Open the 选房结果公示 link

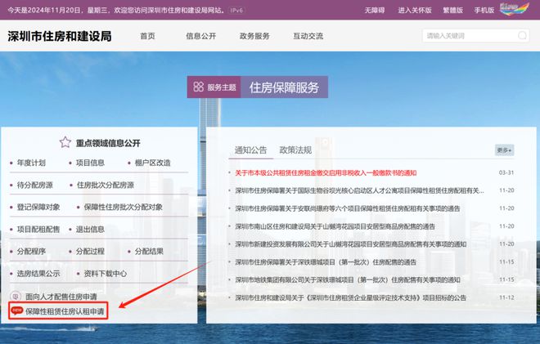(38, 274)
